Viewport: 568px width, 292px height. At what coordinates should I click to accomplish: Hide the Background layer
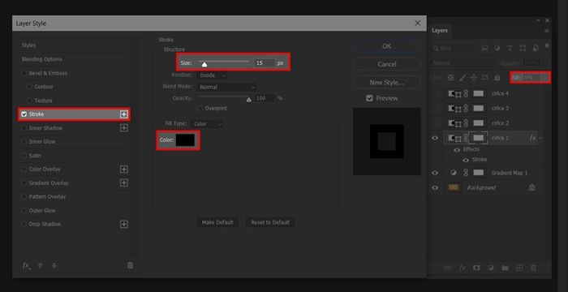coord(435,187)
